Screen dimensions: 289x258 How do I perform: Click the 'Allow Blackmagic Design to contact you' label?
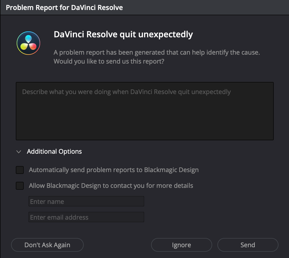111,186
